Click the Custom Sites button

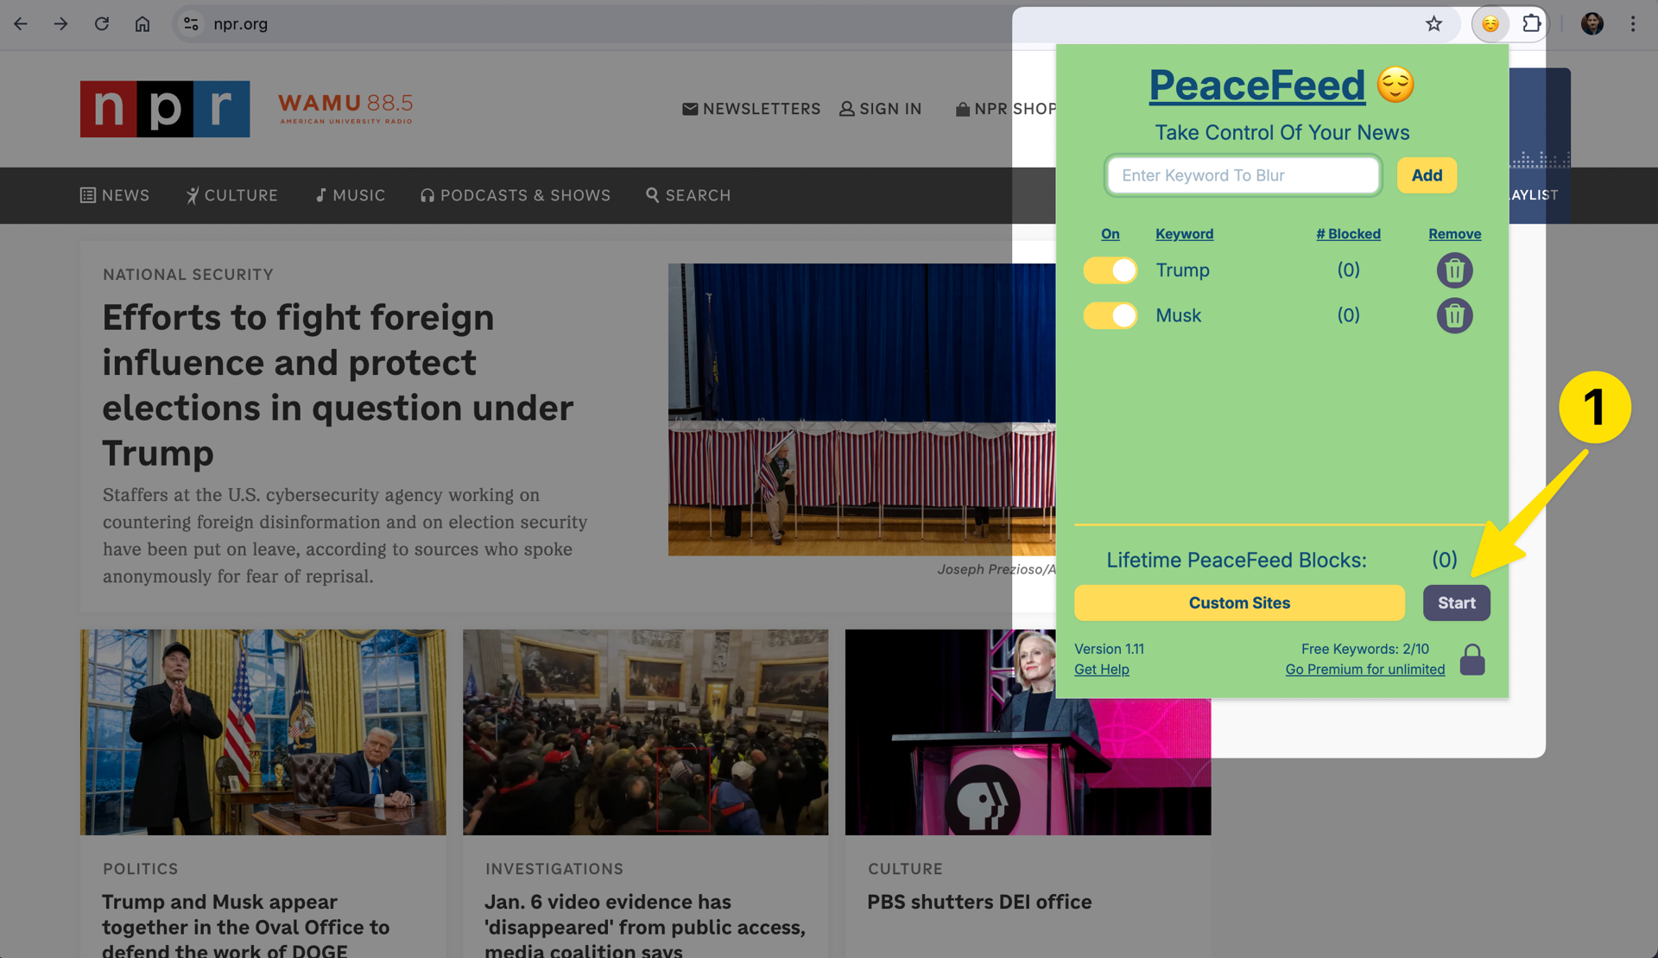click(1239, 603)
